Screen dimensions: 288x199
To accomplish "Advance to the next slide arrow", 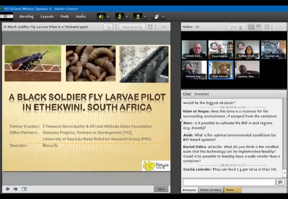I will [16, 189].
